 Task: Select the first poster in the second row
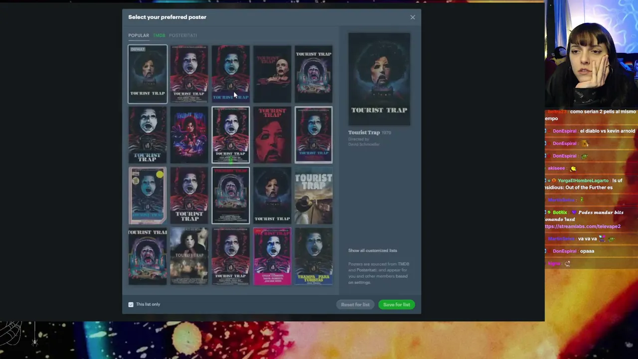(148, 135)
